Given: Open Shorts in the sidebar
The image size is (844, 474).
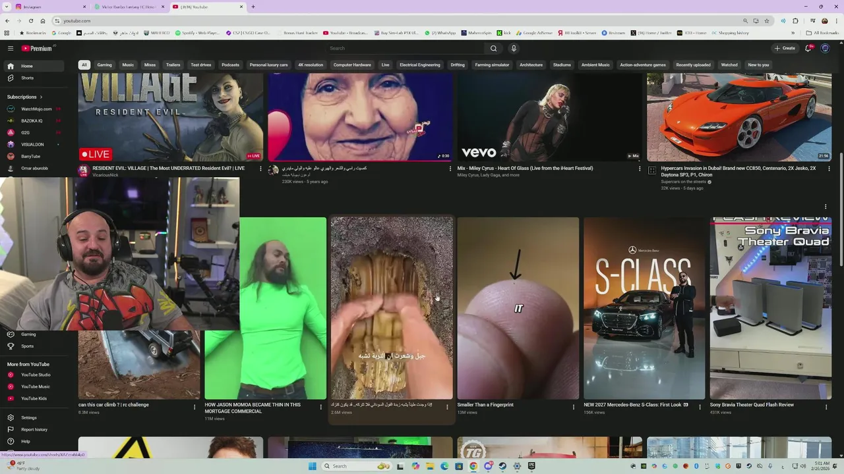Looking at the screenshot, I should click(33, 78).
